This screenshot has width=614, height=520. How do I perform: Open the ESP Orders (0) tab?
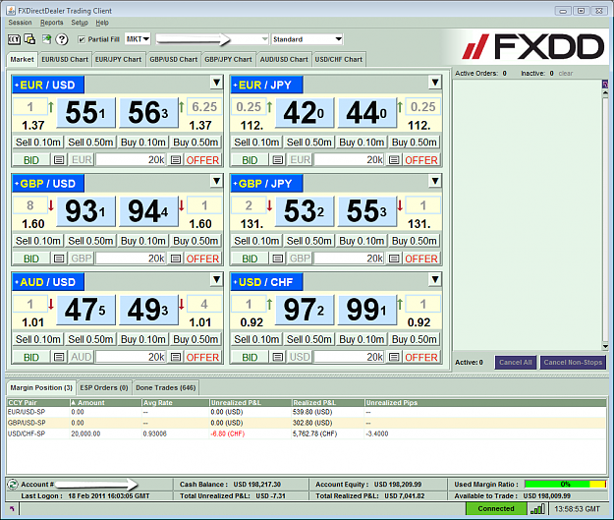[x=104, y=388]
